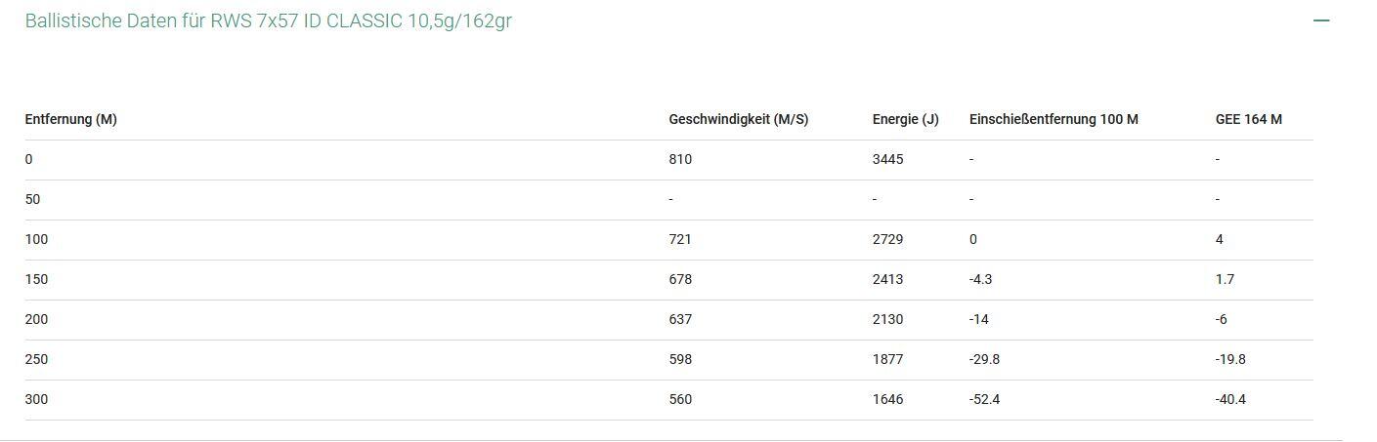Click the 300 distance row label

[36, 399]
